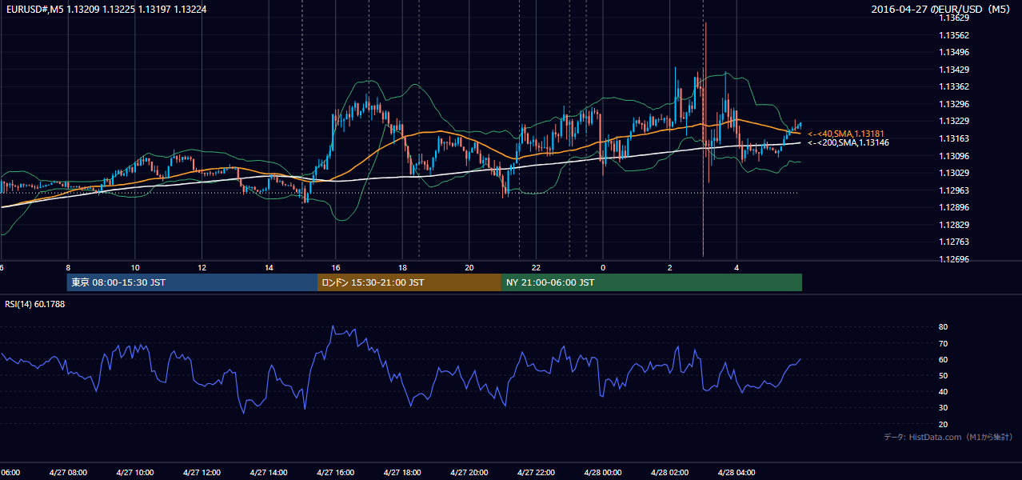Click bottom time label 4/28 00:00
Image resolution: width=1022 pixels, height=480 pixels.
603,472
